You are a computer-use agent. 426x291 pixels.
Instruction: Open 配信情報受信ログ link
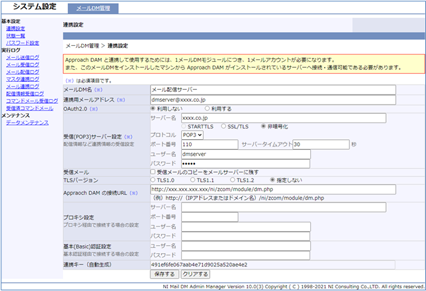pyautogui.click(x=25, y=94)
